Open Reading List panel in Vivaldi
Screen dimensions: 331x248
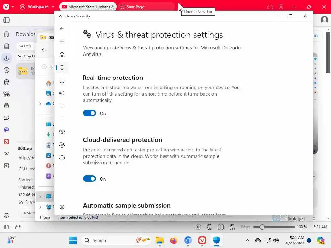pos(6,46)
